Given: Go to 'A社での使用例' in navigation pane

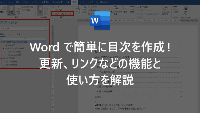Looking at the screenshot, I should (11, 62).
